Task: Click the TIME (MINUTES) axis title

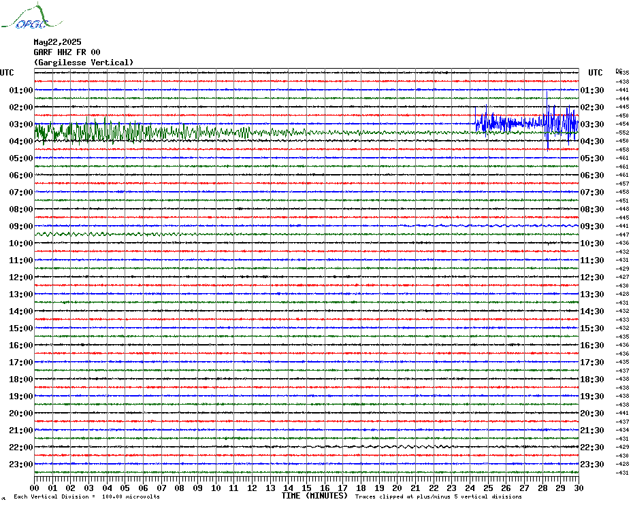Action: coord(314,496)
